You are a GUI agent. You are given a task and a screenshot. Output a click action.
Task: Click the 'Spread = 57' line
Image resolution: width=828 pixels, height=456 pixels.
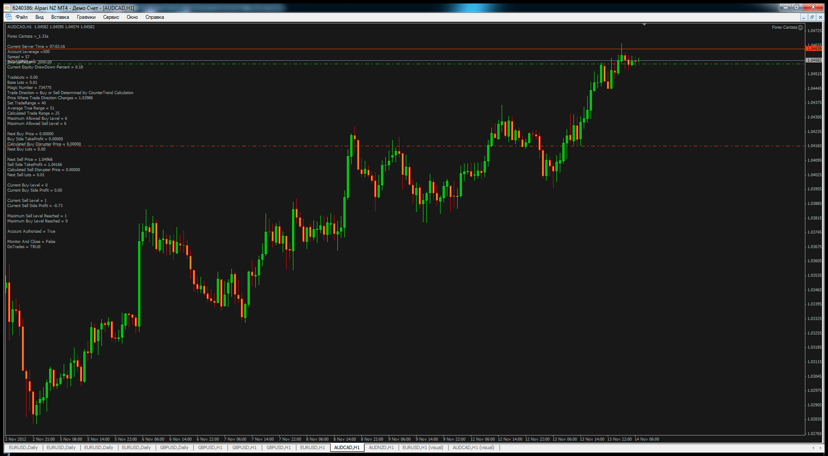coord(18,57)
